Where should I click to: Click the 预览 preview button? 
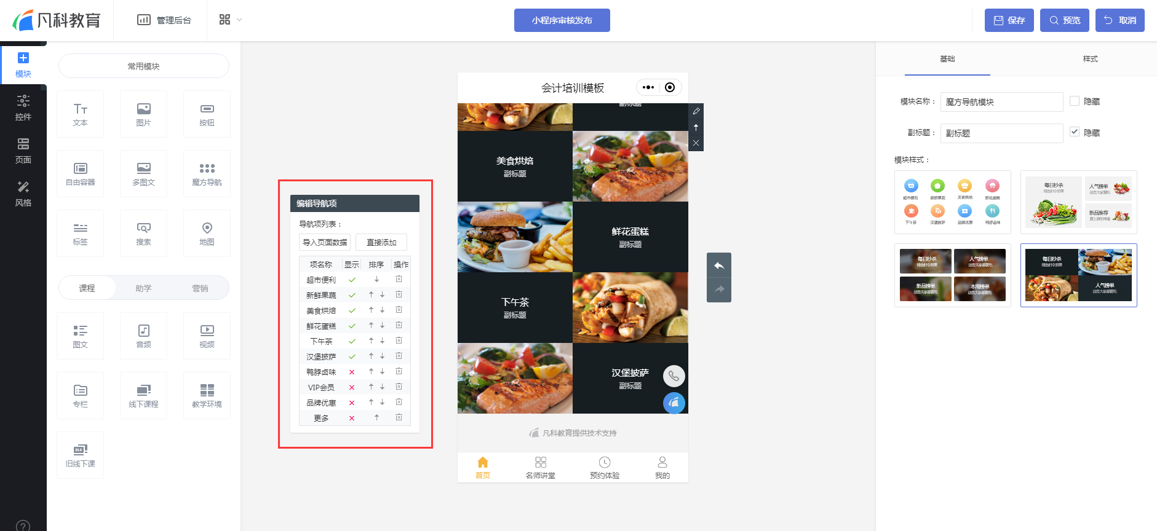[1065, 20]
